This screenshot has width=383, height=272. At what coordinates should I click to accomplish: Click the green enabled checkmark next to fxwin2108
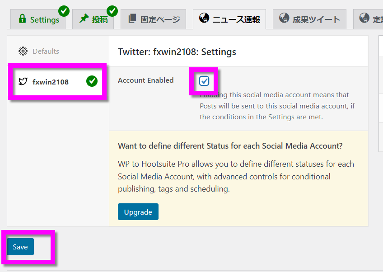[92, 81]
